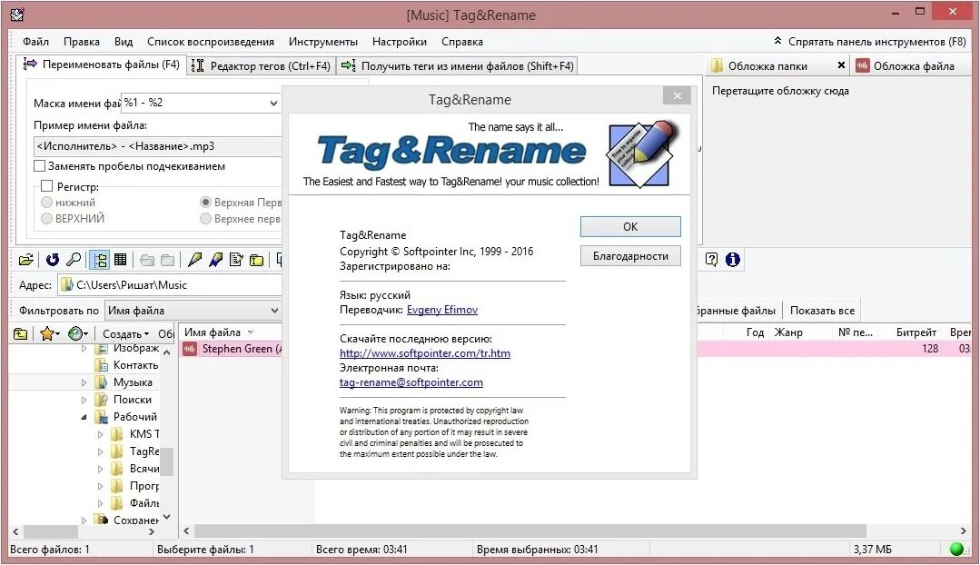Select the Верхнее перв radio button
Viewport: 980px width, 565px height.
point(205,219)
